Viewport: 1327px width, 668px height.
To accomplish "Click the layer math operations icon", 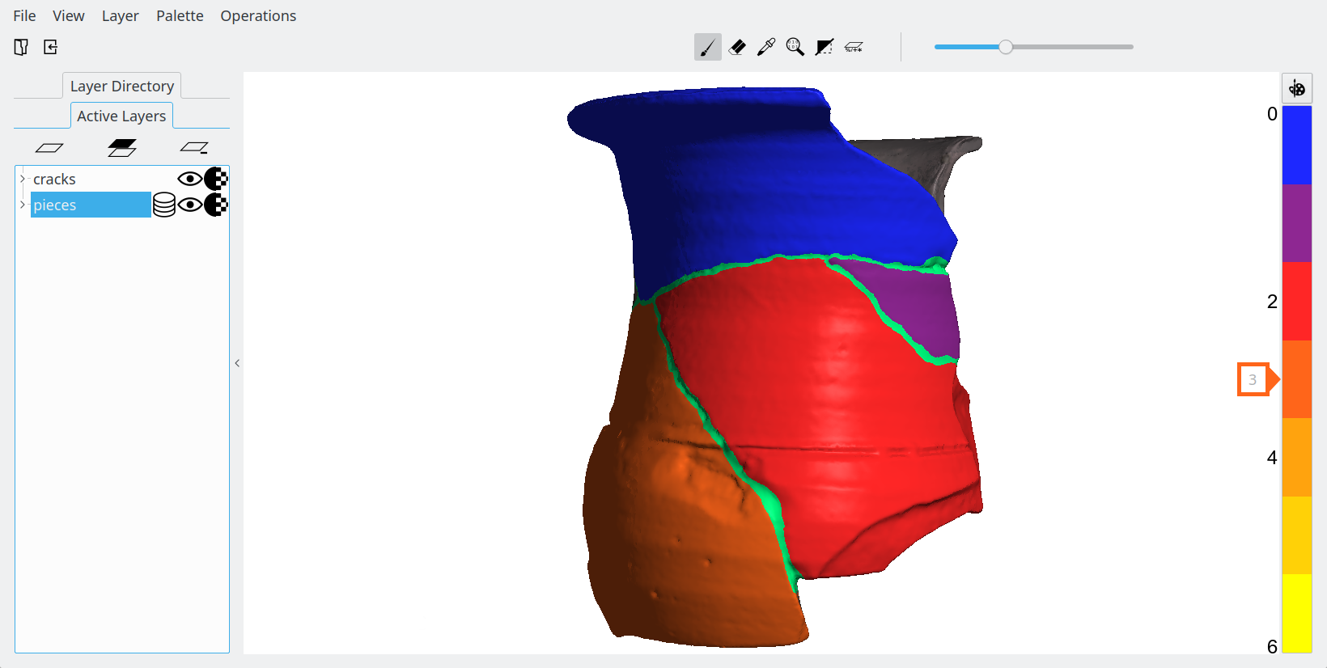I will pos(854,47).
